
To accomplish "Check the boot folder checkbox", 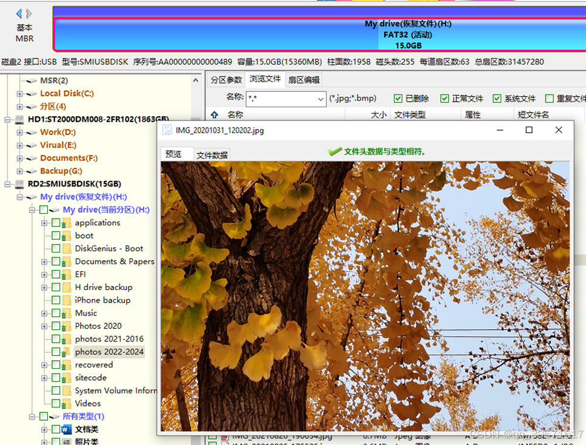I will (x=56, y=236).
